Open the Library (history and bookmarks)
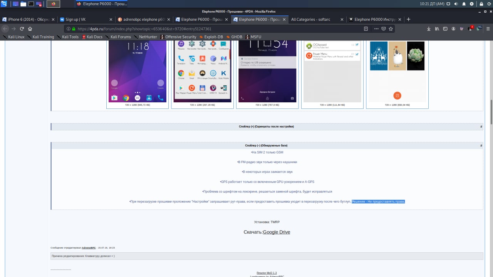The height and width of the screenshot is (277, 493). click(x=437, y=28)
